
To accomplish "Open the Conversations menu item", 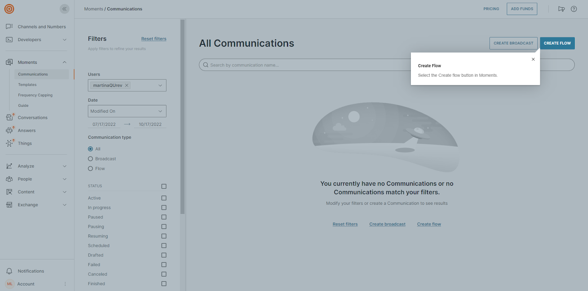I will tap(33, 118).
